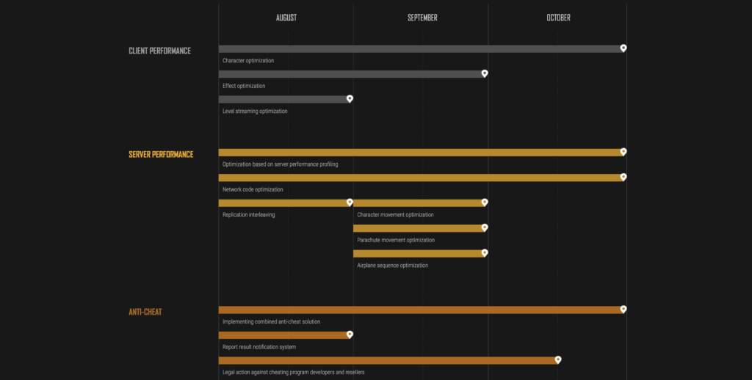752x380 pixels.
Task: Click the Character movement optimization end marker
Action: (x=485, y=202)
